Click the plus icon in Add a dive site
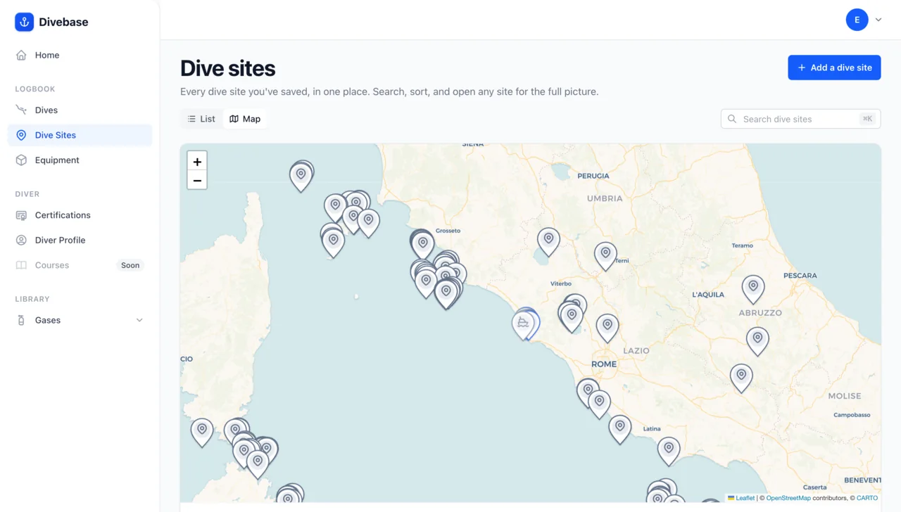Viewport: 901px width, 512px height. click(801, 68)
